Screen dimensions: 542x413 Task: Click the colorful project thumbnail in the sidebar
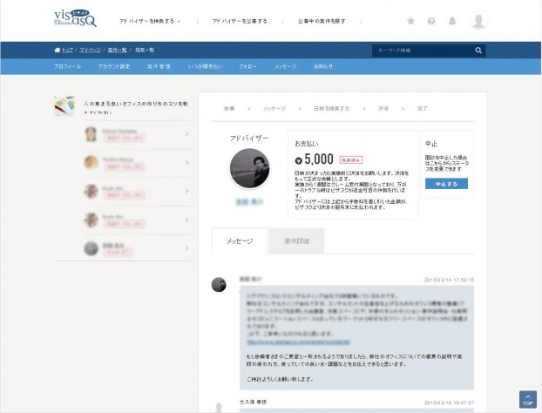(x=64, y=105)
